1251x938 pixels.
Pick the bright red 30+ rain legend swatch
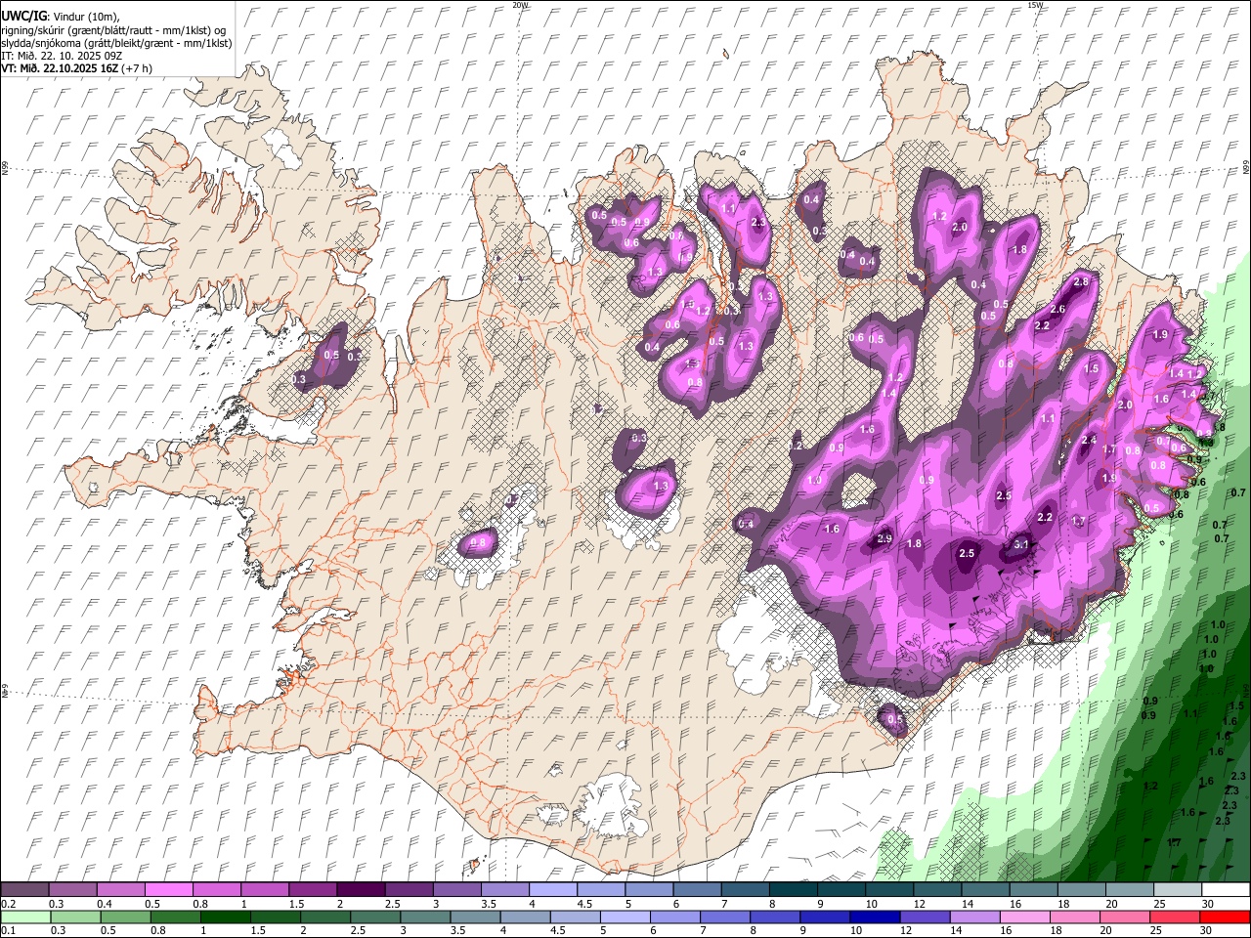click(1225, 917)
